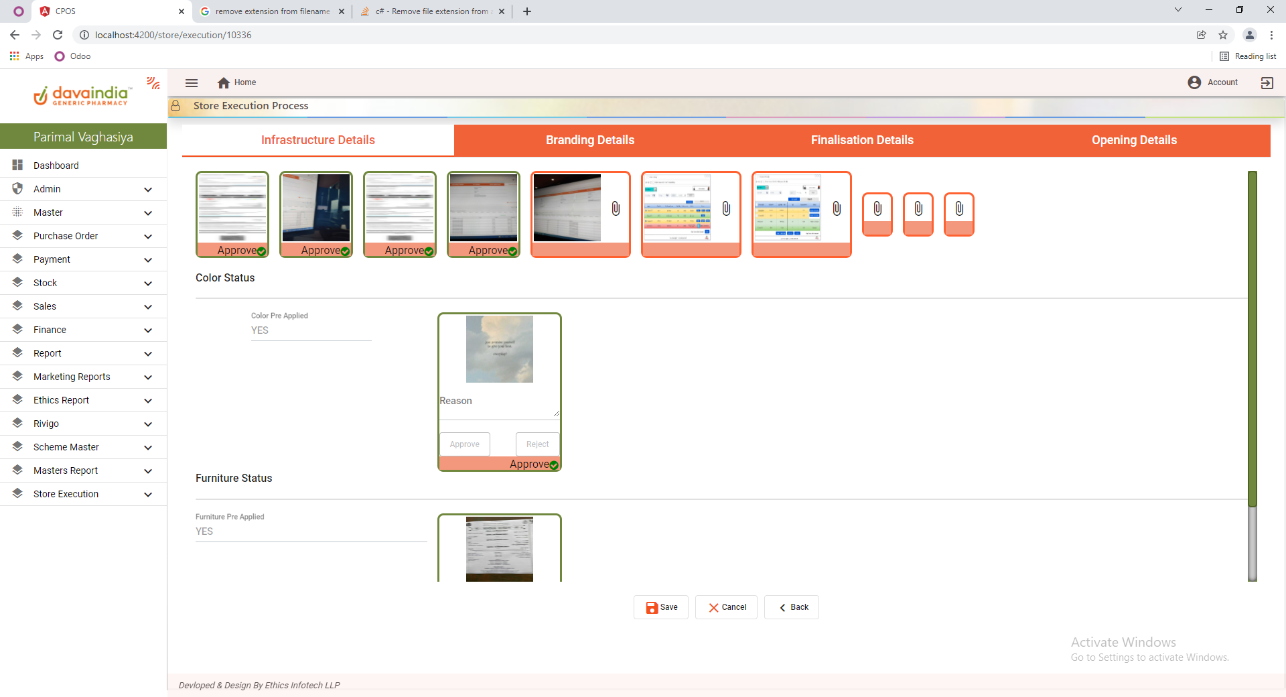This screenshot has width=1286, height=697.
Task: Switch to the Branding Details tab
Action: (x=589, y=140)
